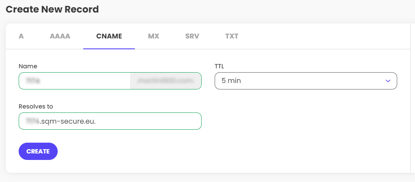Screen dimensions: 415x182
Task: Open the AAAA record tab
Action: pos(60,36)
